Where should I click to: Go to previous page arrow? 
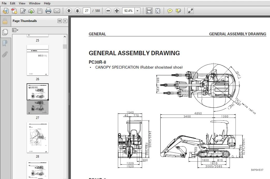pyautogui.click(x=69, y=11)
